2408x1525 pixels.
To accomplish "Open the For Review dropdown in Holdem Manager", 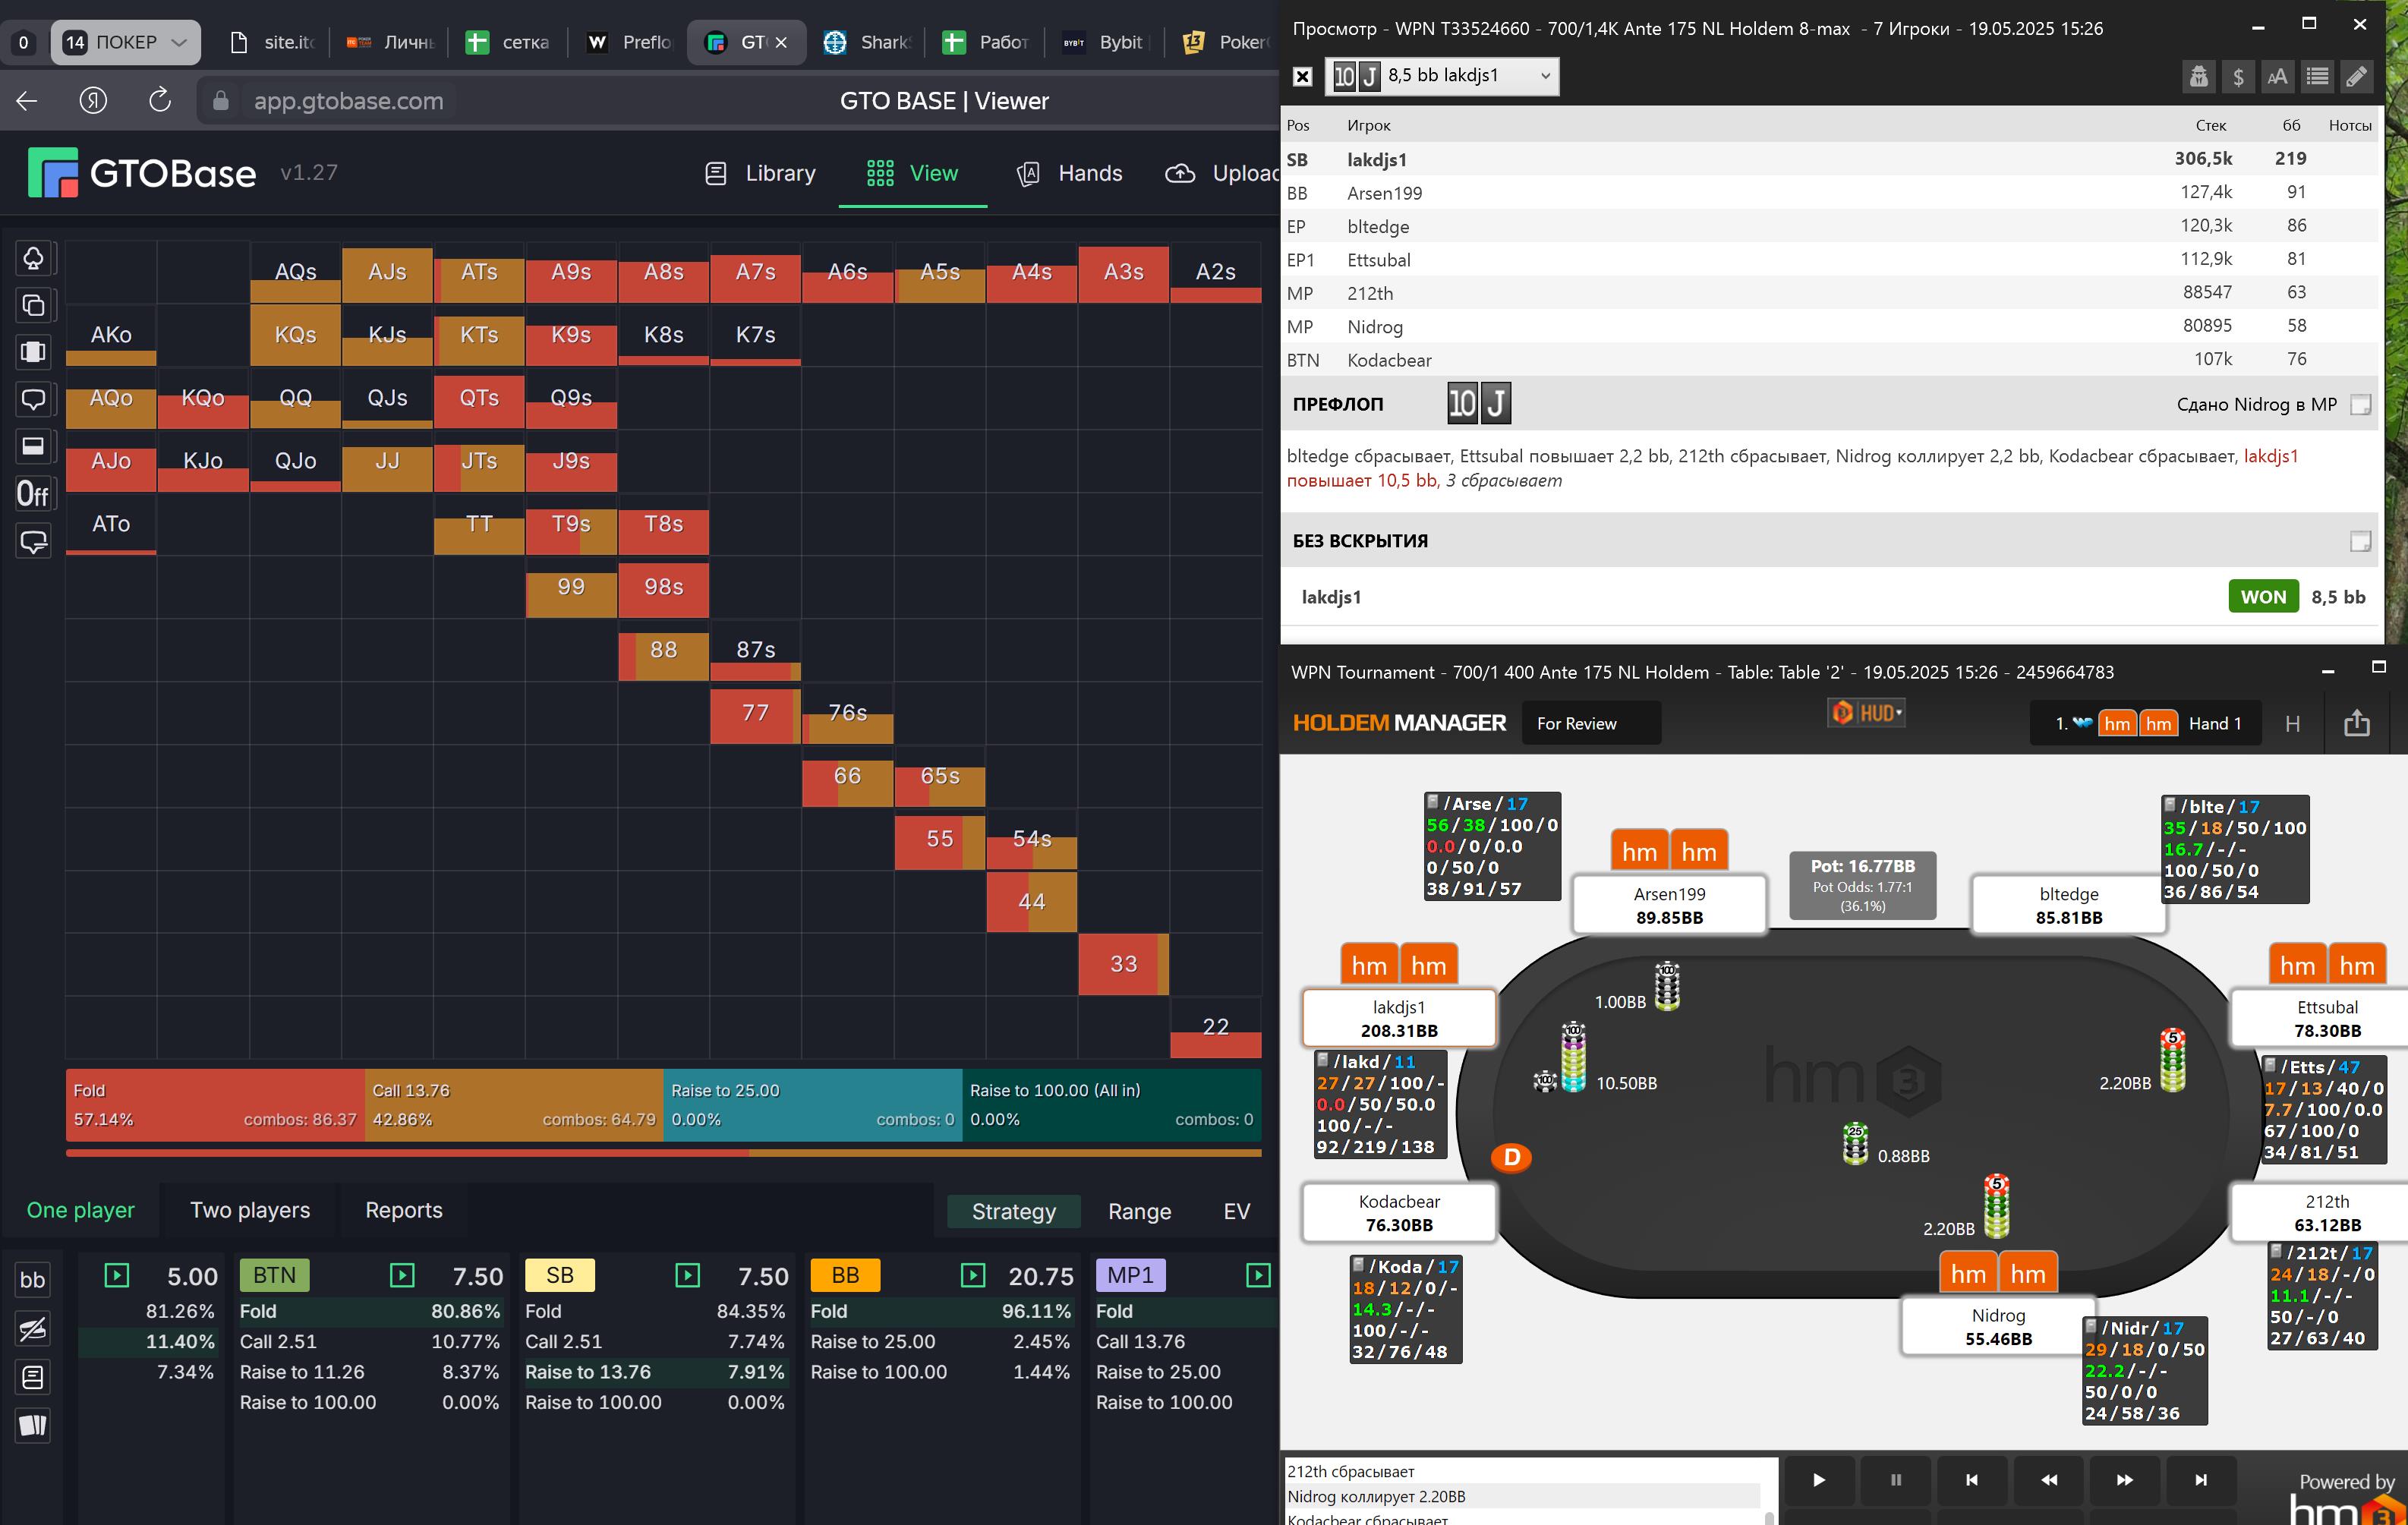I will click(1591, 723).
